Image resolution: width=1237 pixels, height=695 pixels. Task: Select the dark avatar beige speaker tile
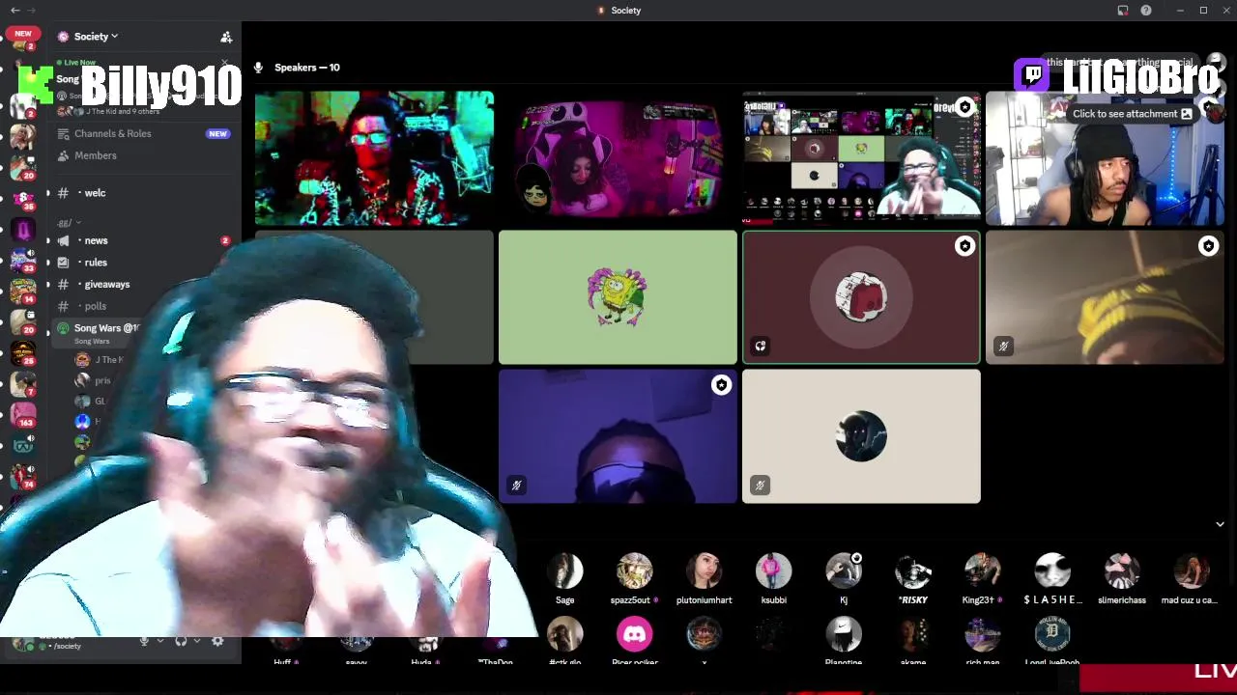click(861, 436)
